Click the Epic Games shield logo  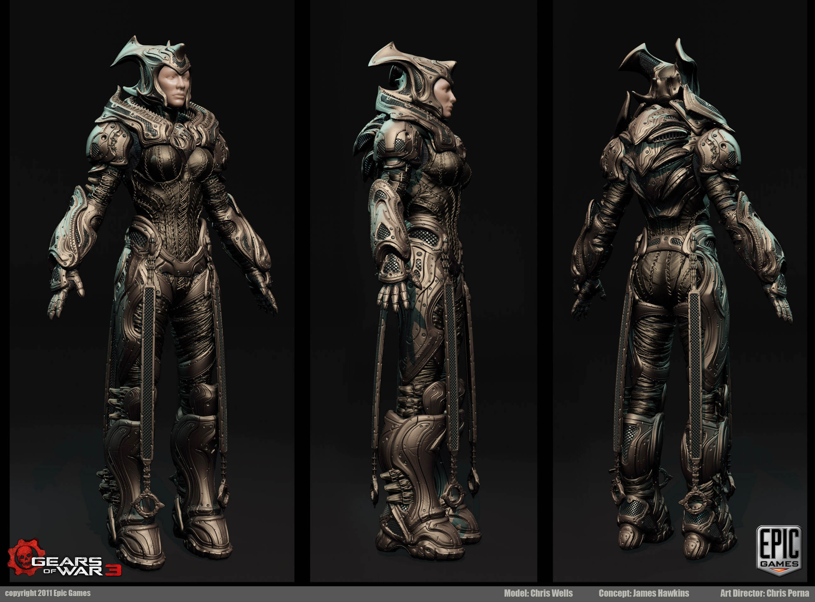[x=779, y=551]
